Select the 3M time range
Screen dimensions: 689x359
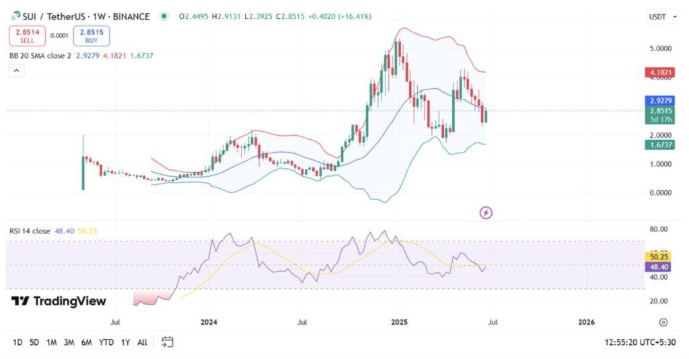[69, 342]
